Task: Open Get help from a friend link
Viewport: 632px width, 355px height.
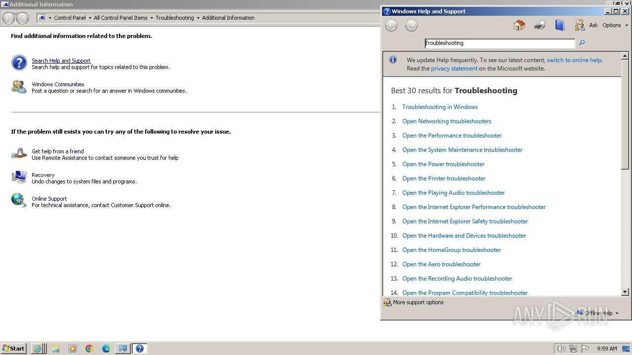Action: [58, 151]
